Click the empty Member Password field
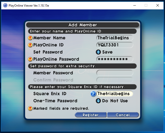Screen dimensions: 165x133 115,73
